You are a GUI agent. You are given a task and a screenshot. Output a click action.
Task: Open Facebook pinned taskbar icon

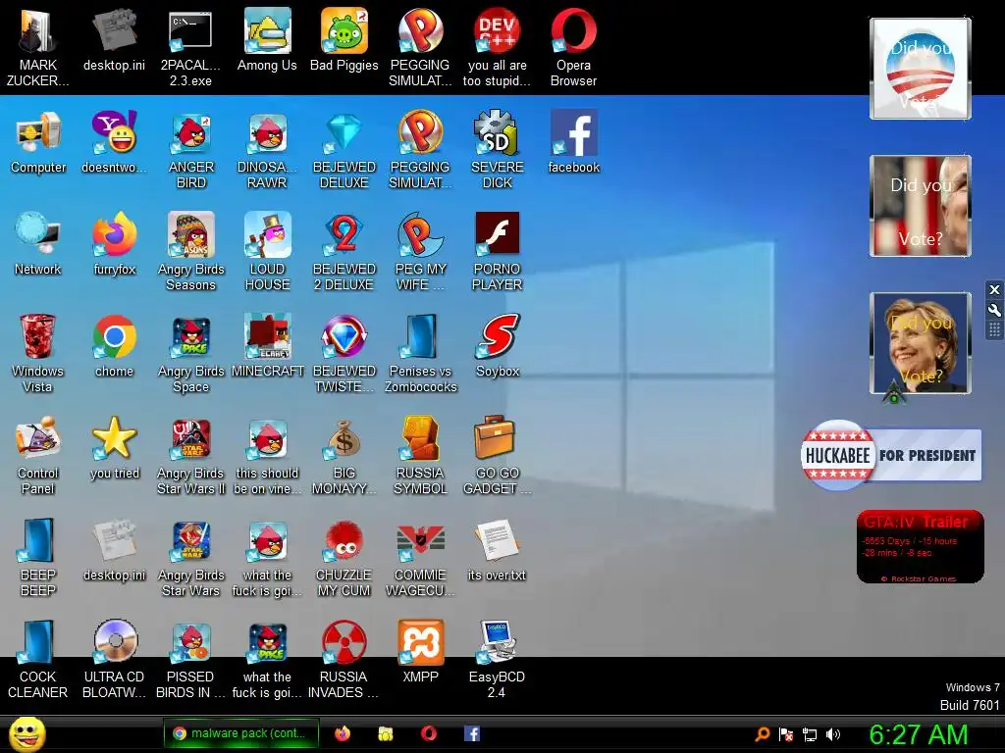point(472,733)
